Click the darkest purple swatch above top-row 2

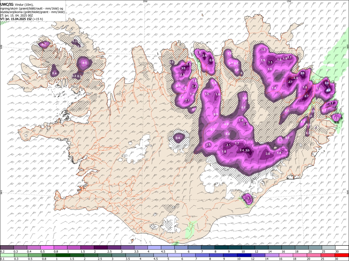(101, 248)
